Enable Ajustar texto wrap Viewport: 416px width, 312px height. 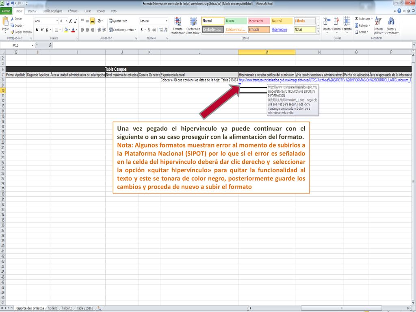click(x=118, y=21)
